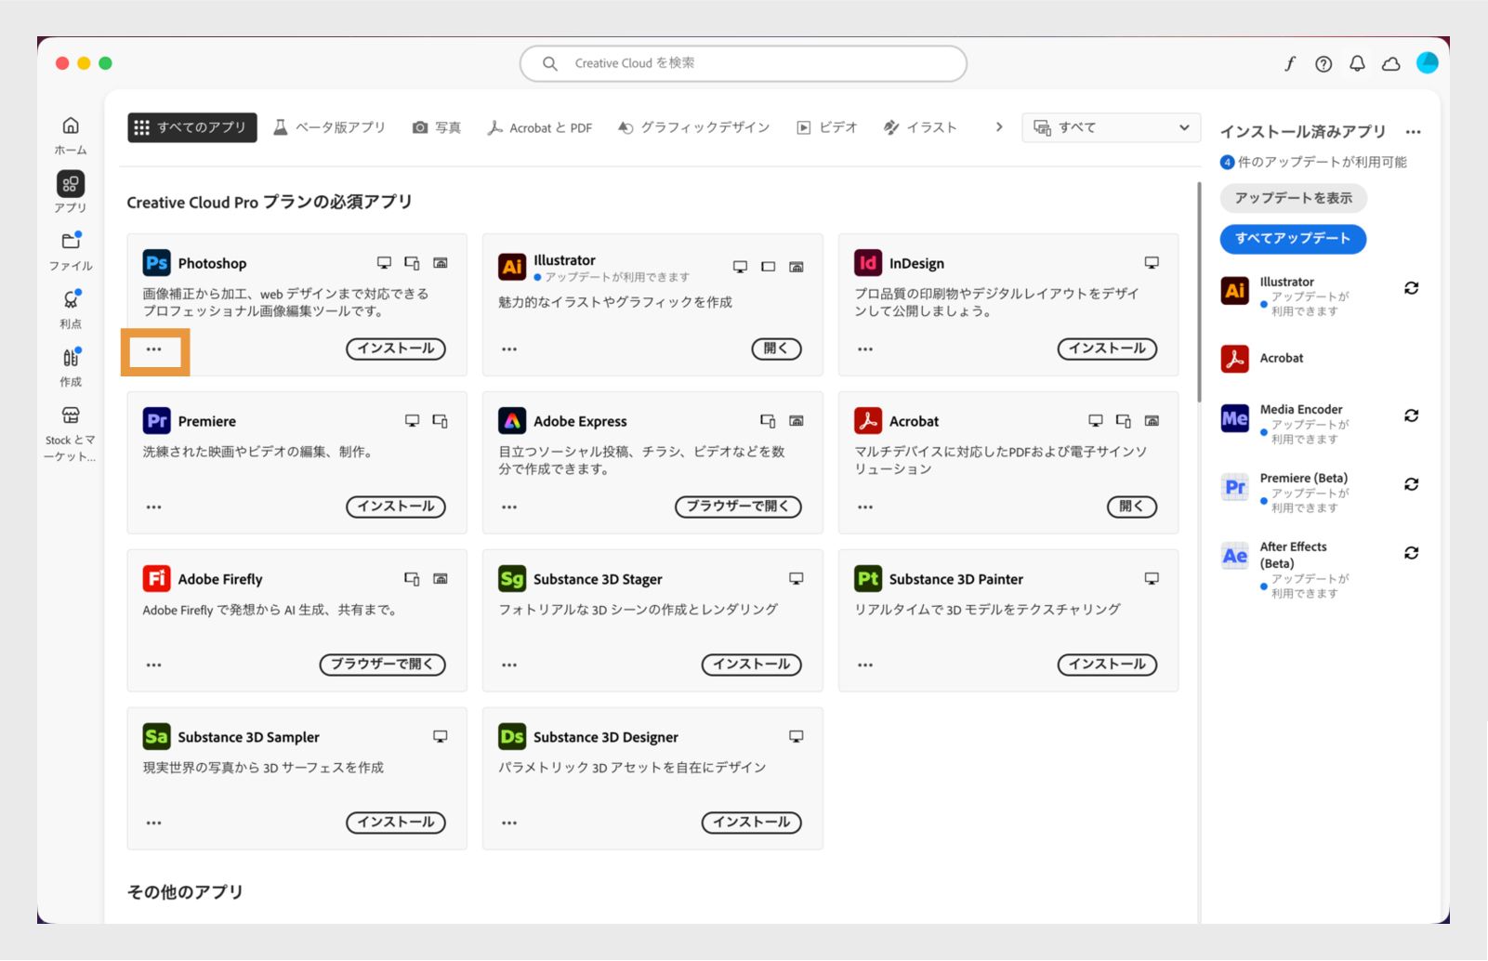This screenshot has width=1488, height=961.
Task: Click the fonts (f) icon in header
Action: pos(1290,63)
